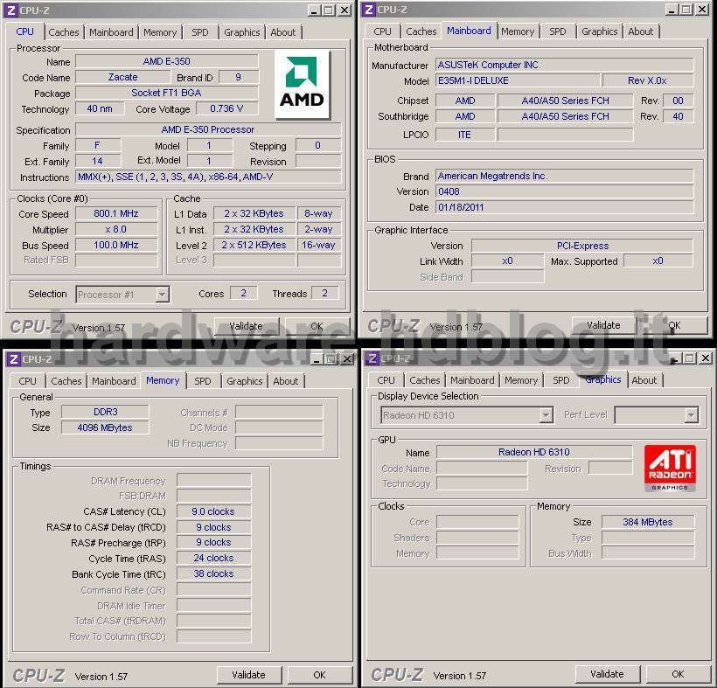Open SPD tab in the Motherboard info window
Viewport: 717px width, 688px height.
point(557,31)
